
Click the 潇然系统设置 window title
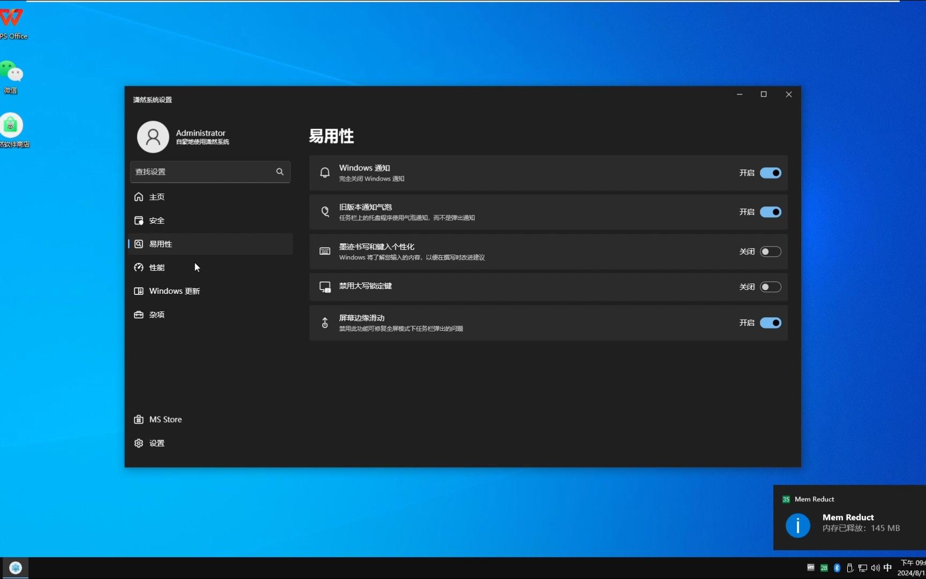[x=153, y=100]
